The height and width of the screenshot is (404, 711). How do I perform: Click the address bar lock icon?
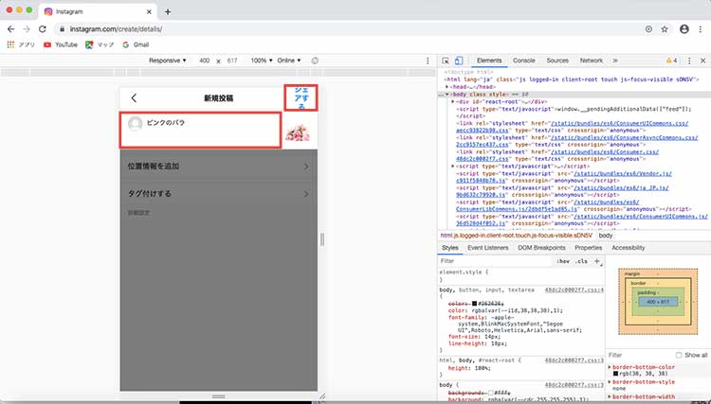[63, 29]
